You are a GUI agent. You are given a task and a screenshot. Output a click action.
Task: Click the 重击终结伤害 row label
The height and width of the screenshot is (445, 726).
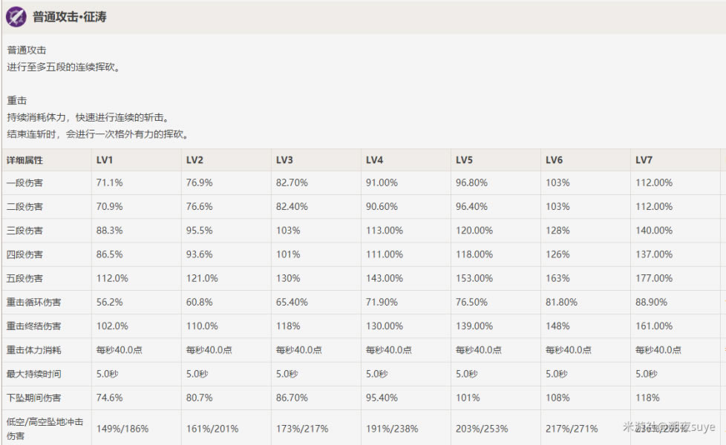[34, 326]
